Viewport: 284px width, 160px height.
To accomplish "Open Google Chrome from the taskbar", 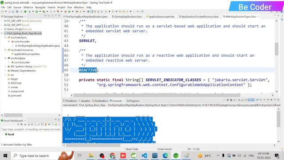I will (112, 156).
